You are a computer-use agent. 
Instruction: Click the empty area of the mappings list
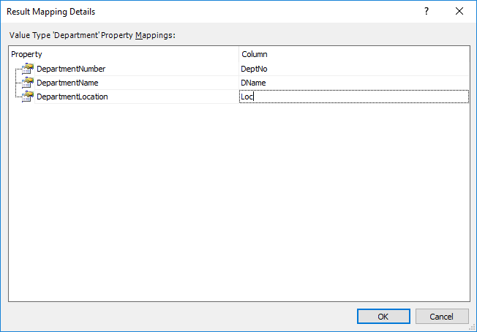(x=239, y=200)
